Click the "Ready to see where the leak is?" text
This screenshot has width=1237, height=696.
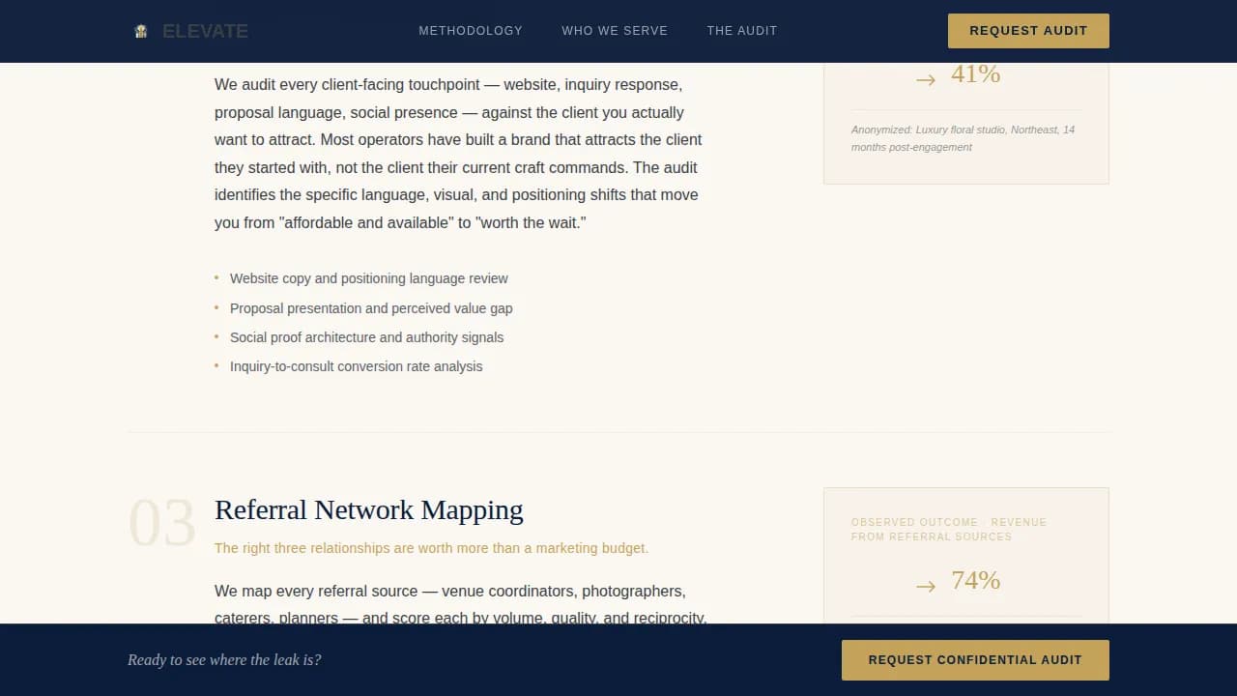click(x=224, y=659)
